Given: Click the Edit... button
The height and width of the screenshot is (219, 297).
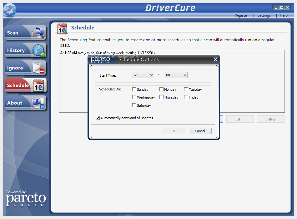Looking at the screenshot, I should (x=240, y=119).
